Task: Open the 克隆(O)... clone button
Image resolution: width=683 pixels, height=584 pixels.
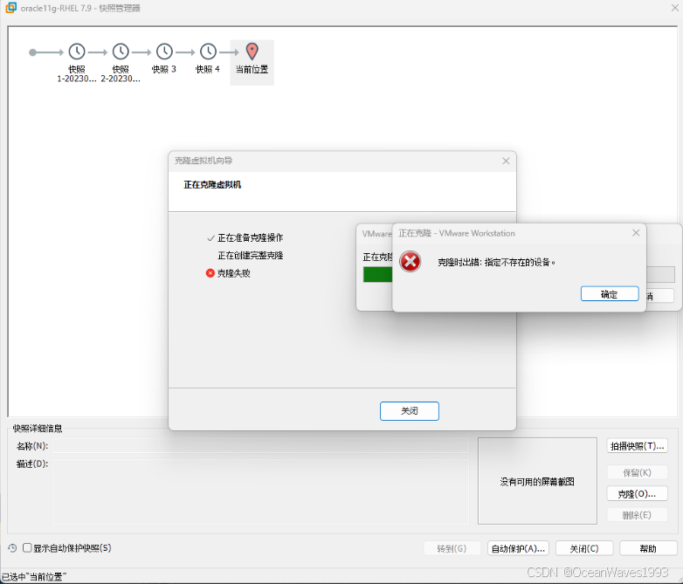Action: 637,494
